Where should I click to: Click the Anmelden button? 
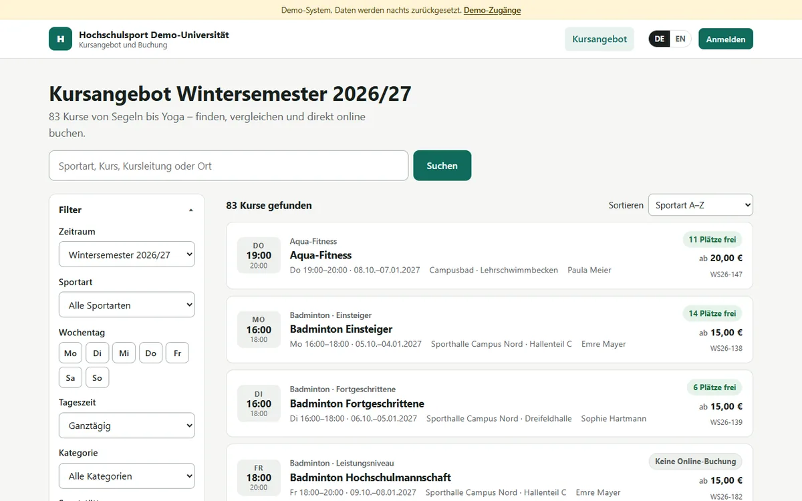click(x=726, y=39)
